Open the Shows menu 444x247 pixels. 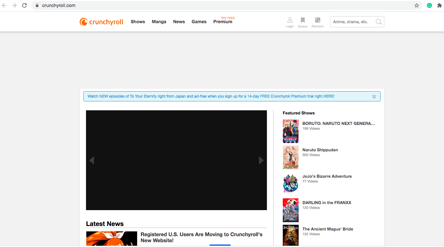point(138,22)
